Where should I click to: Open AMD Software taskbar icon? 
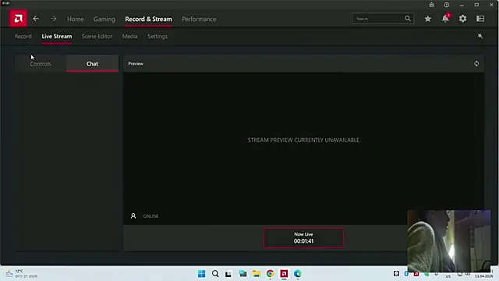click(x=284, y=274)
